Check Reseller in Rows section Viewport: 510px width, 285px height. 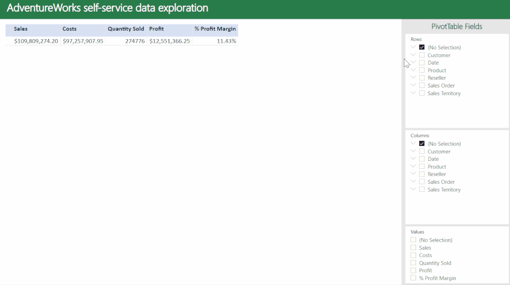click(x=422, y=78)
